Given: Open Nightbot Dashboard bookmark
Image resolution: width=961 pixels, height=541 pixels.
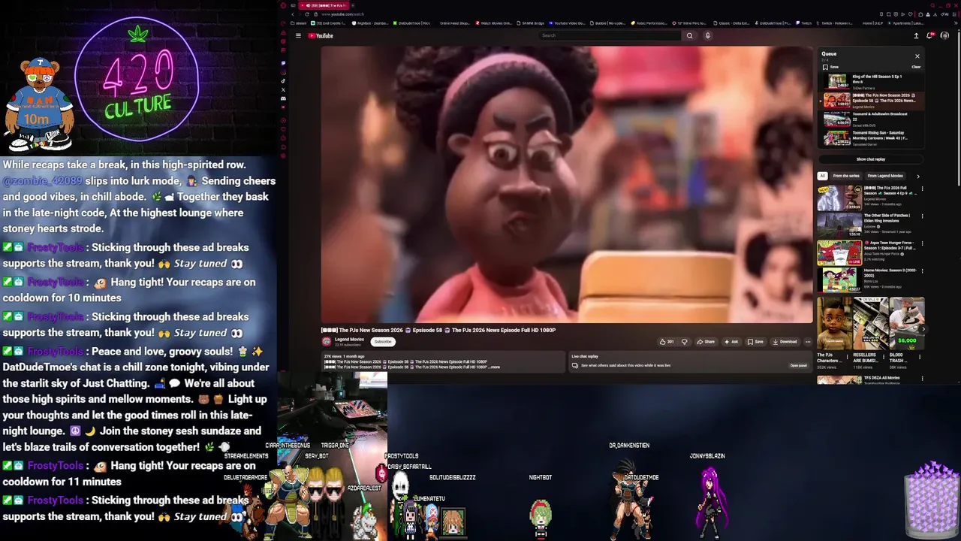Looking at the screenshot, I should click(372, 23).
